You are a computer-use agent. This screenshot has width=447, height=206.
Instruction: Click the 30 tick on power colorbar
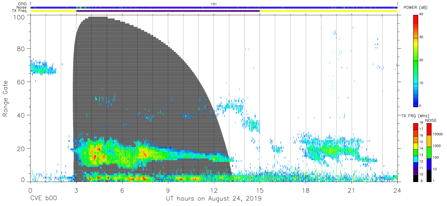[x=421, y=37]
